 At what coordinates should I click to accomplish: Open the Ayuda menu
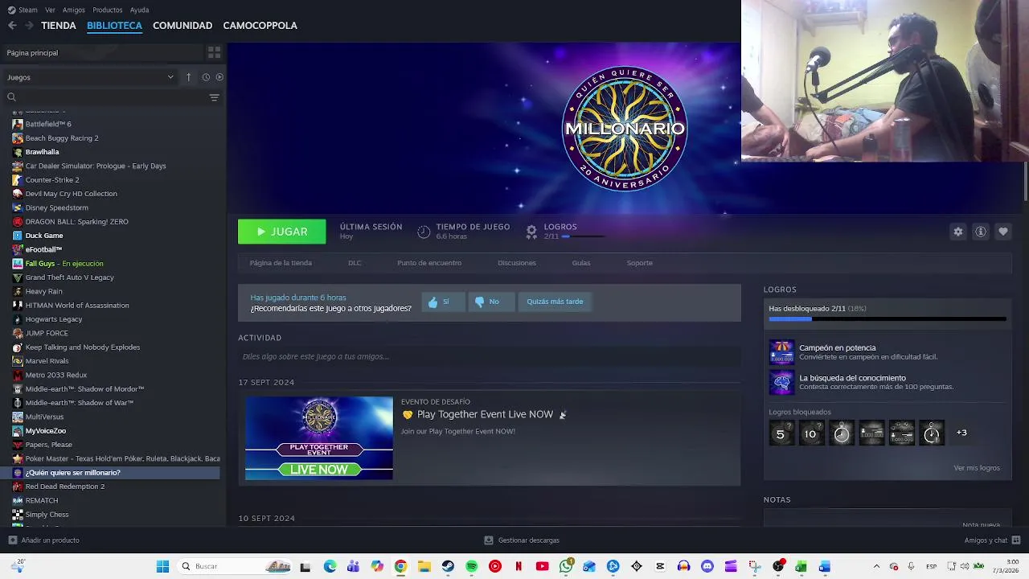pos(139,10)
